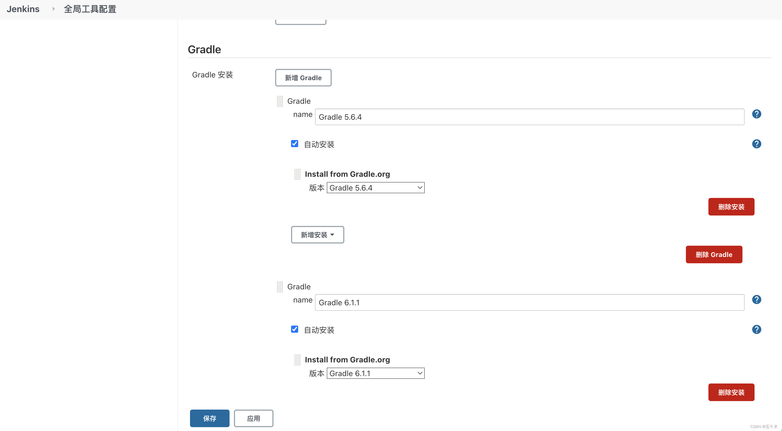Go to Jenkins home breadcrumb
782x431 pixels.
tap(23, 9)
